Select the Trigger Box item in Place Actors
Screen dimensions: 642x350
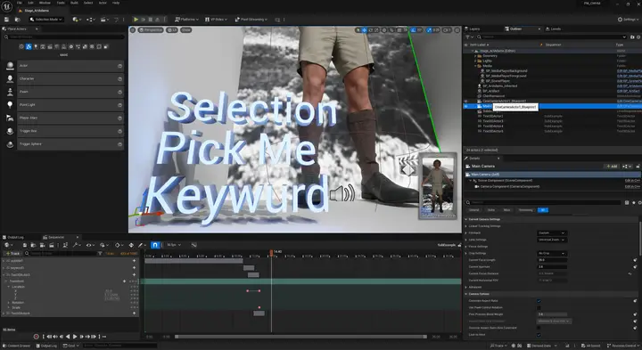(x=70, y=131)
